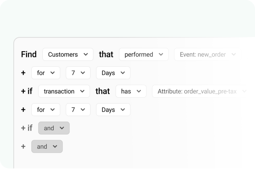Click the plus beside the bottom 'and'
Image resolution: width=255 pixels, height=170 pixels.
[x=24, y=146]
